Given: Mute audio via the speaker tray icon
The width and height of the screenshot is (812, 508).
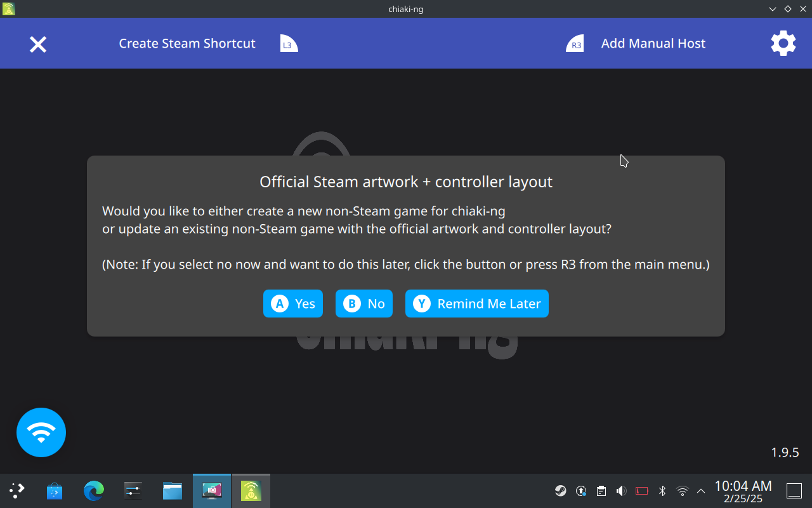Looking at the screenshot, I should 621,490.
